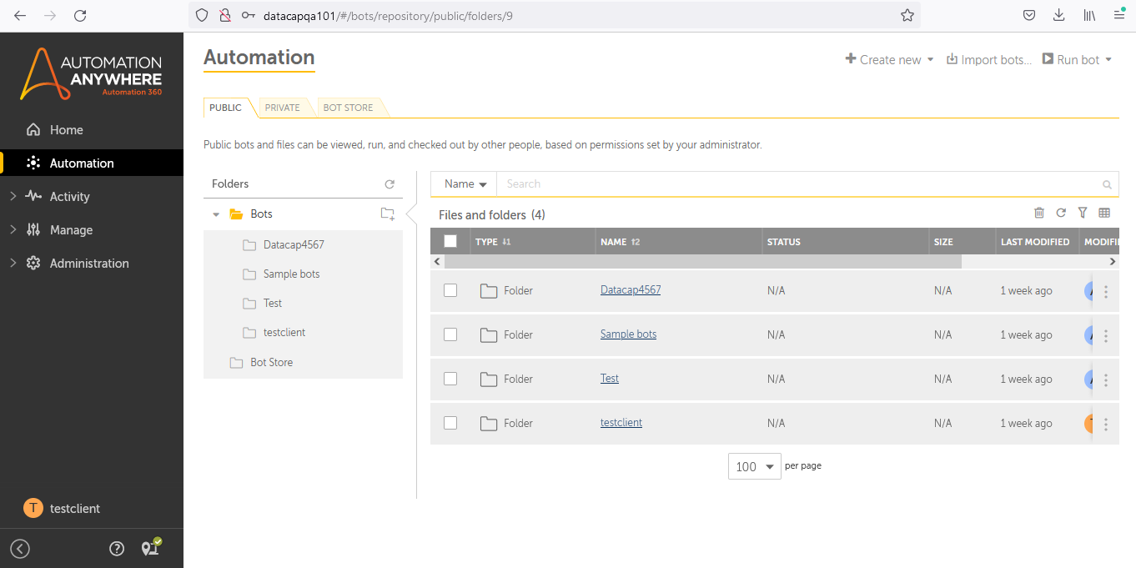Open the Create new dropdown
This screenshot has height=568, width=1136.
coord(889,59)
